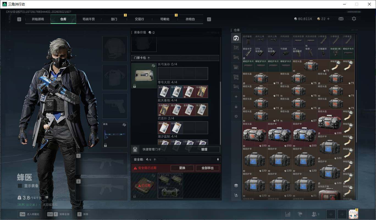Image resolution: width=376 pixels, height=220 pixels.
Task: Click the 零号大坝: 4/4 label
Action: tap(167, 82)
